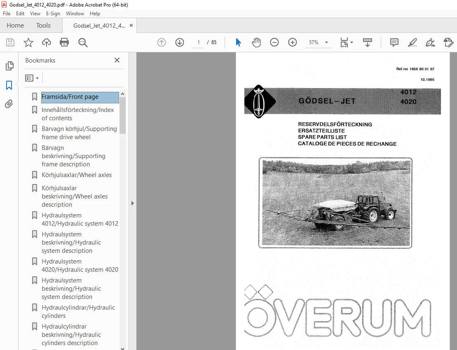Select the Highlight text pen tool
Viewport: 457px width, 350px height.
pyautogui.click(x=412, y=42)
